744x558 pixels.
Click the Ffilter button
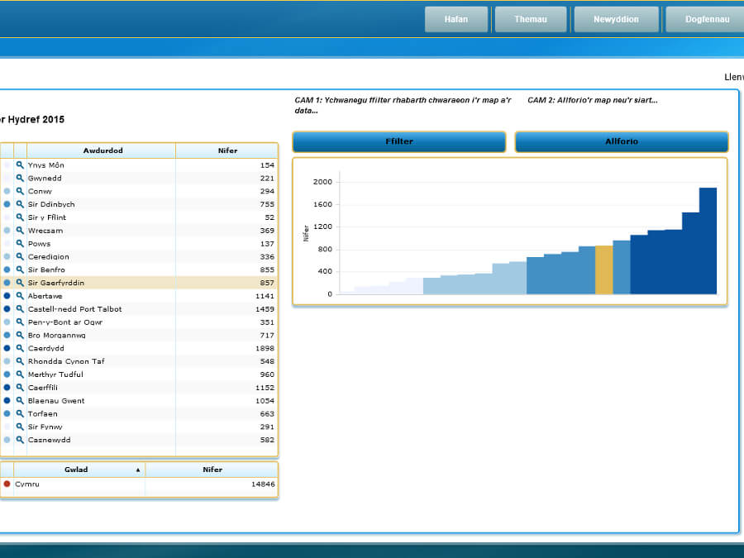399,141
